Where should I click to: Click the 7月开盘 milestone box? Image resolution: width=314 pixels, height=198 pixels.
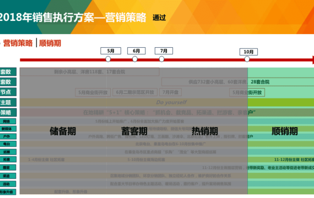(170, 92)
